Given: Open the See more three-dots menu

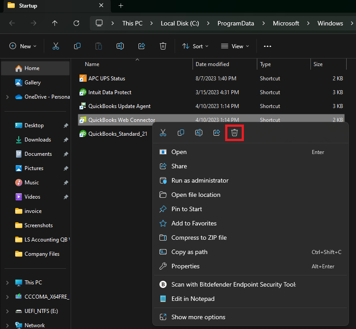Looking at the screenshot, I should pyautogui.click(x=268, y=46).
